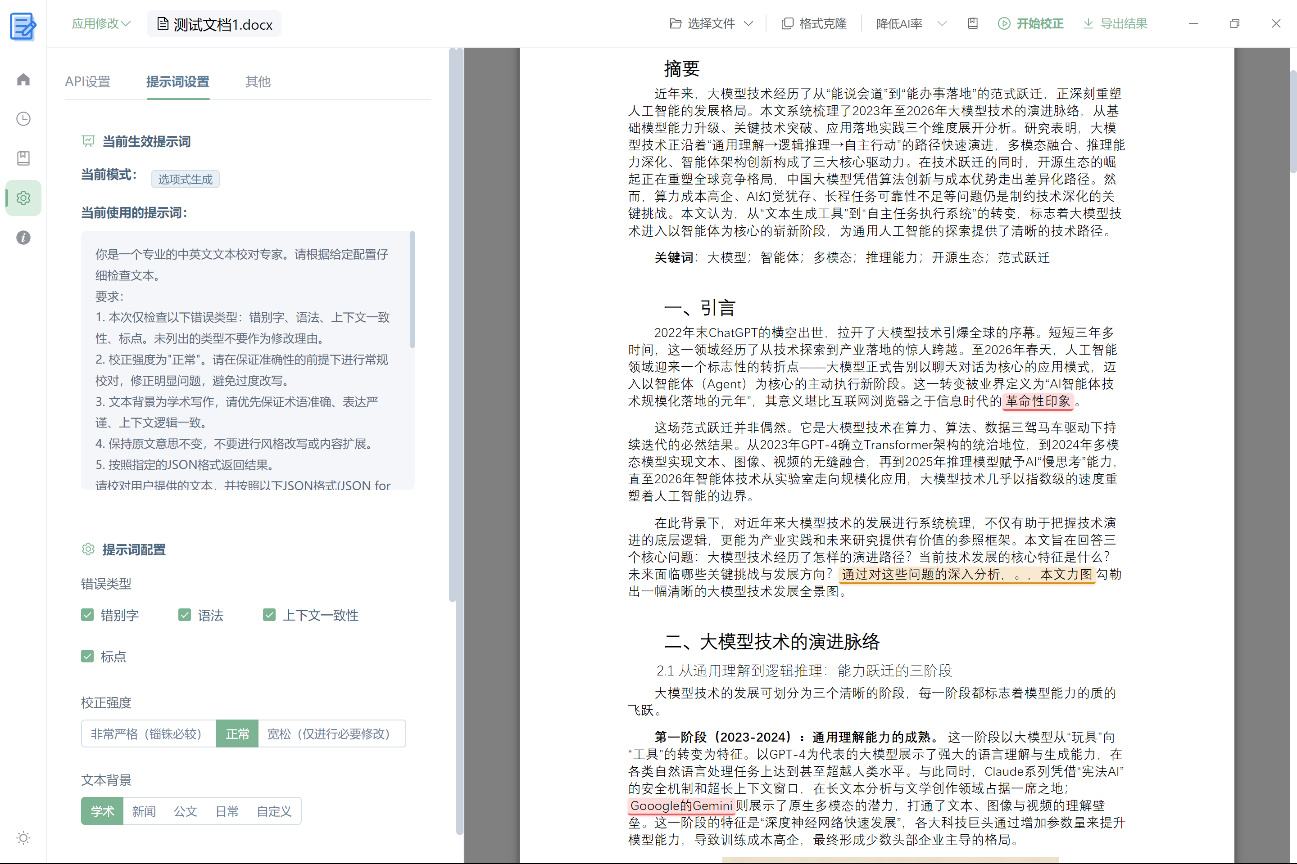Click the highlighted Gooogle的Gemini error

tap(681, 805)
